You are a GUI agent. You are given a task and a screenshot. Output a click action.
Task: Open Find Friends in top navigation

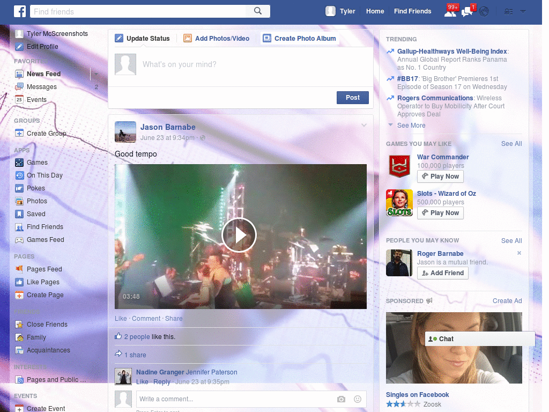tap(412, 11)
